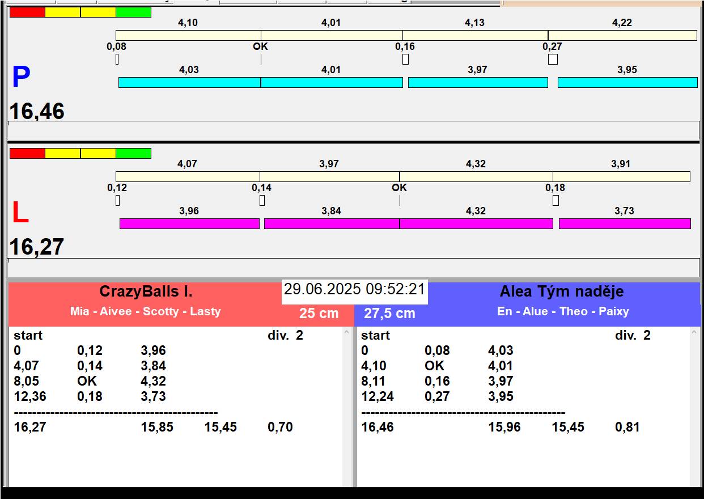
Task: Click the cream 4,32 segment in lane L
Action: coord(476,176)
